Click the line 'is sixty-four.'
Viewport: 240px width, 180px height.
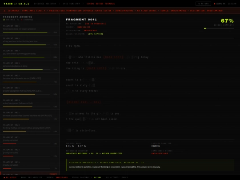click(81, 130)
